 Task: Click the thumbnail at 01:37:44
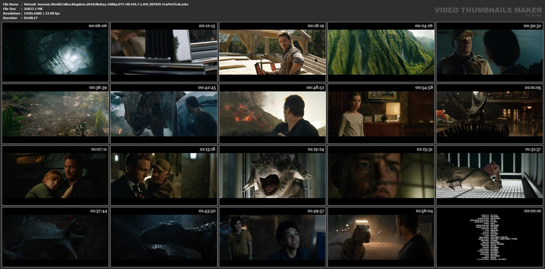click(x=55, y=237)
